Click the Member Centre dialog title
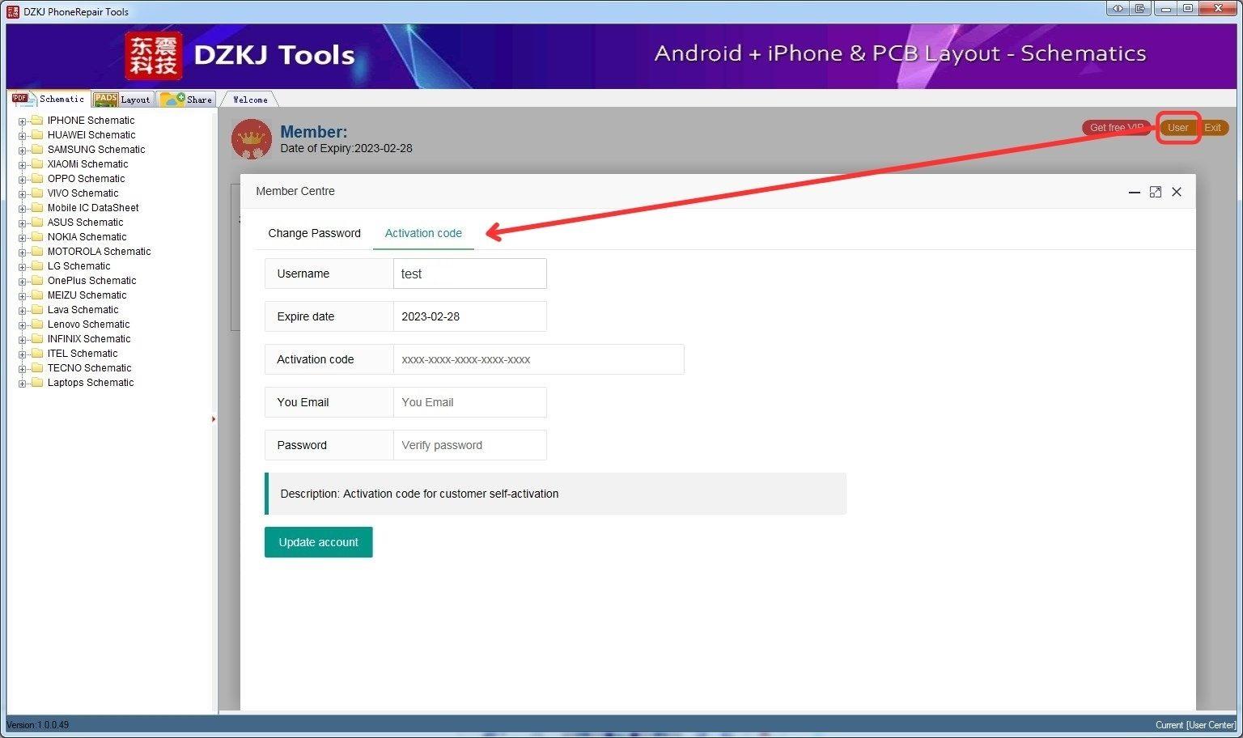Screen dimensions: 1243x738 tap(295, 191)
